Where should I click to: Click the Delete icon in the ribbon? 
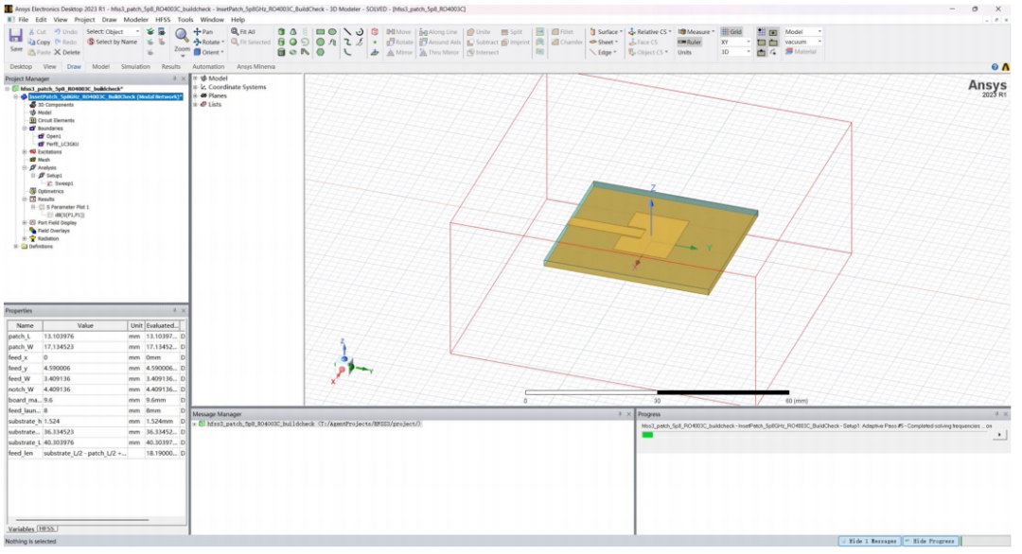[66, 52]
